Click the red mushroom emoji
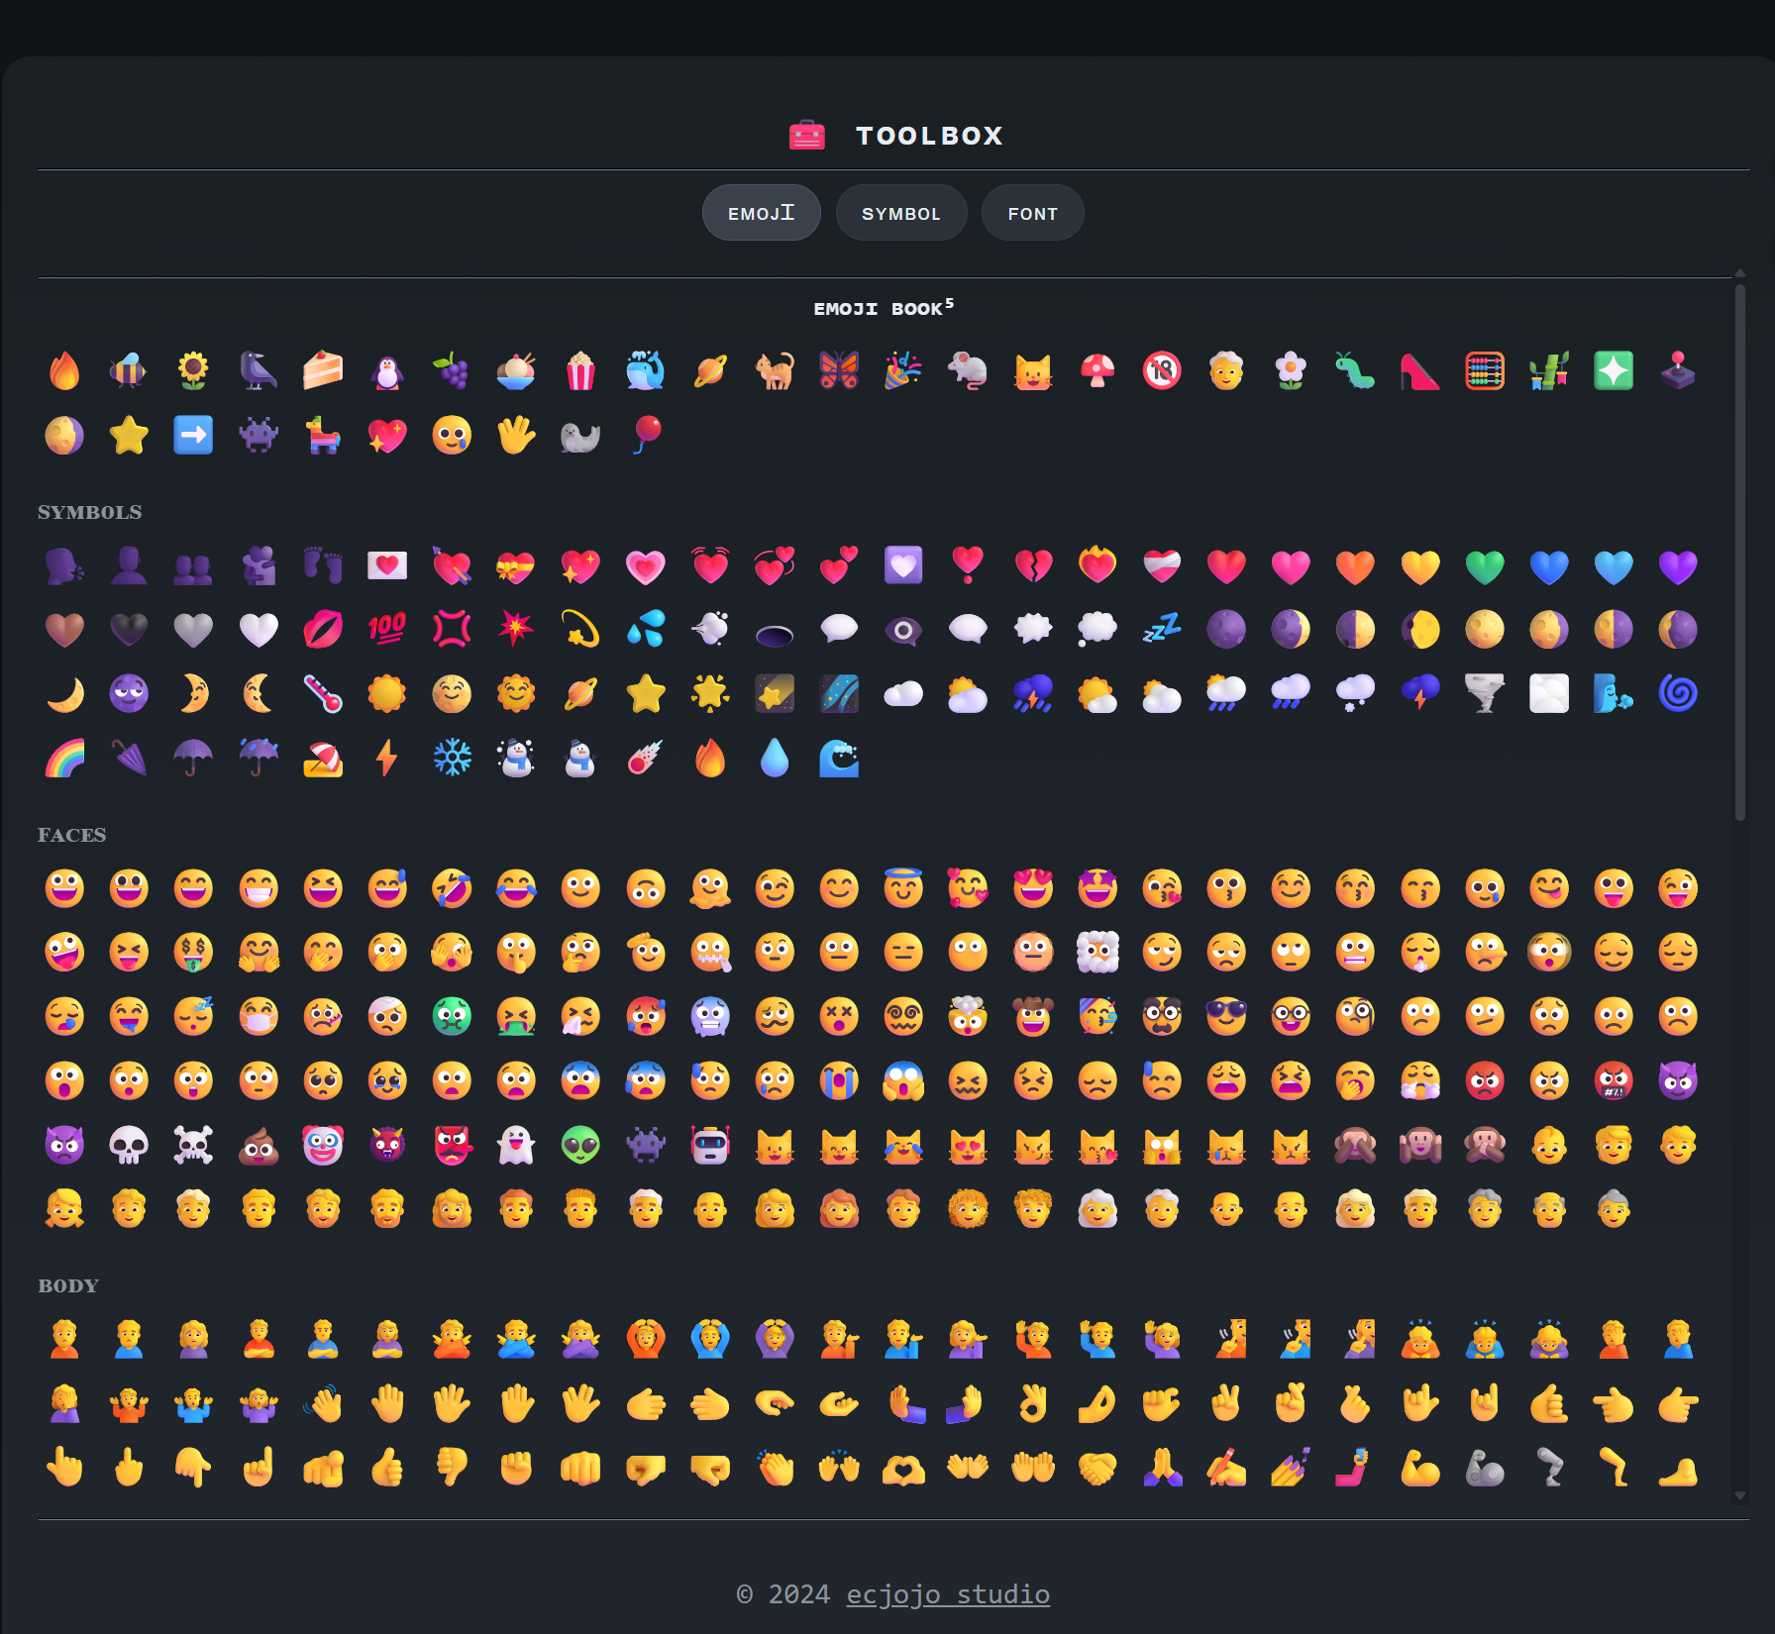 (1097, 371)
